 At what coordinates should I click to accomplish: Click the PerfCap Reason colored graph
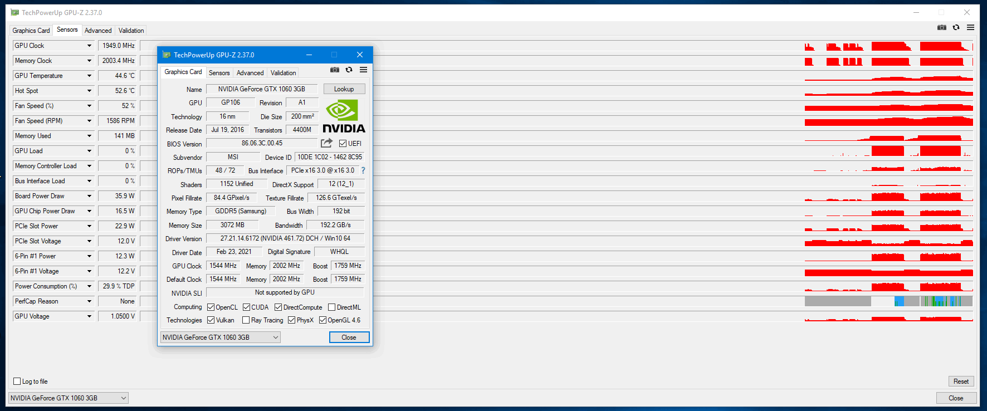coord(889,301)
